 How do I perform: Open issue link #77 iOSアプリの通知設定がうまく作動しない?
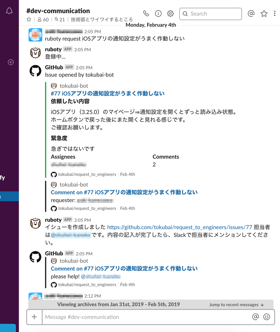[x=107, y=93]
